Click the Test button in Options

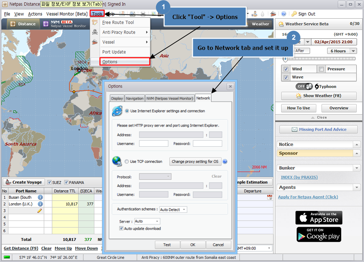[x=167, y=245]
